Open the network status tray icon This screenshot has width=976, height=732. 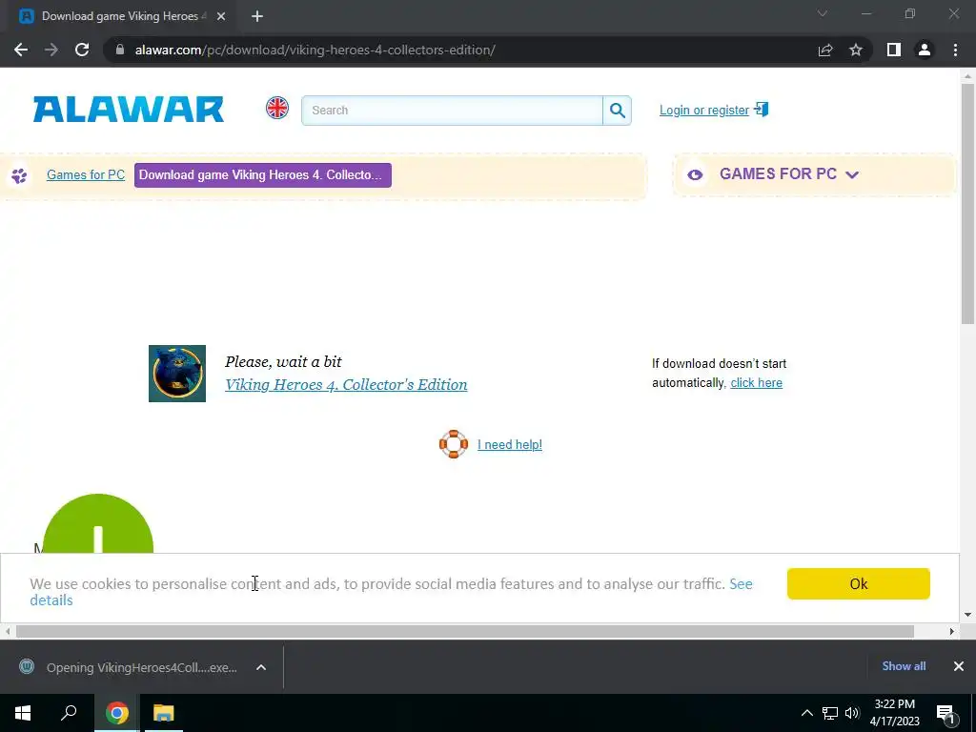[x=830, y=713]
